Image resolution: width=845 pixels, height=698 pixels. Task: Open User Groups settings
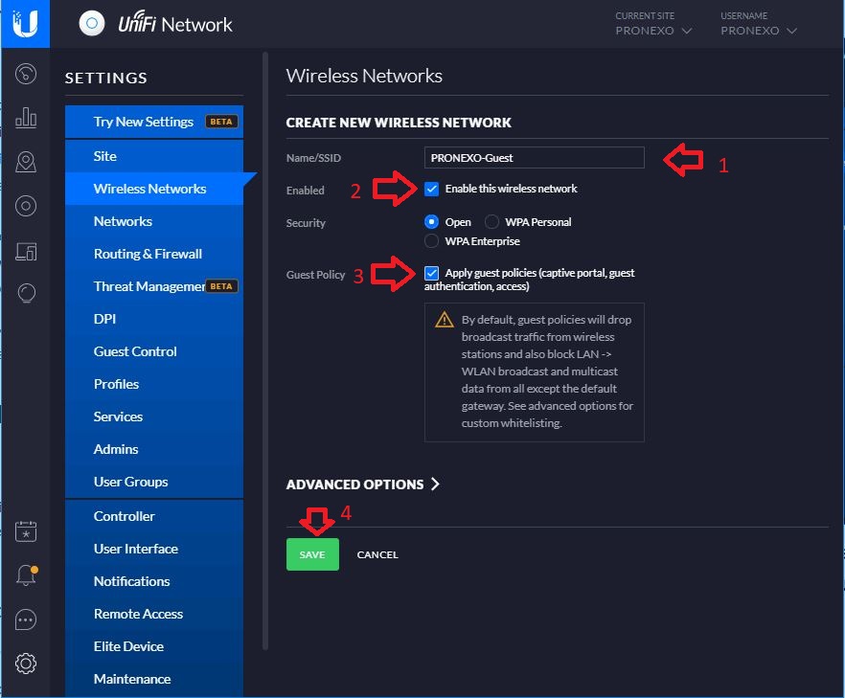(154, 482)
